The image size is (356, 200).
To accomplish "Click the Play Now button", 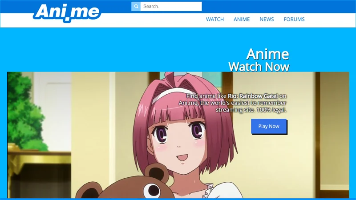I will [x=269, y=126].
